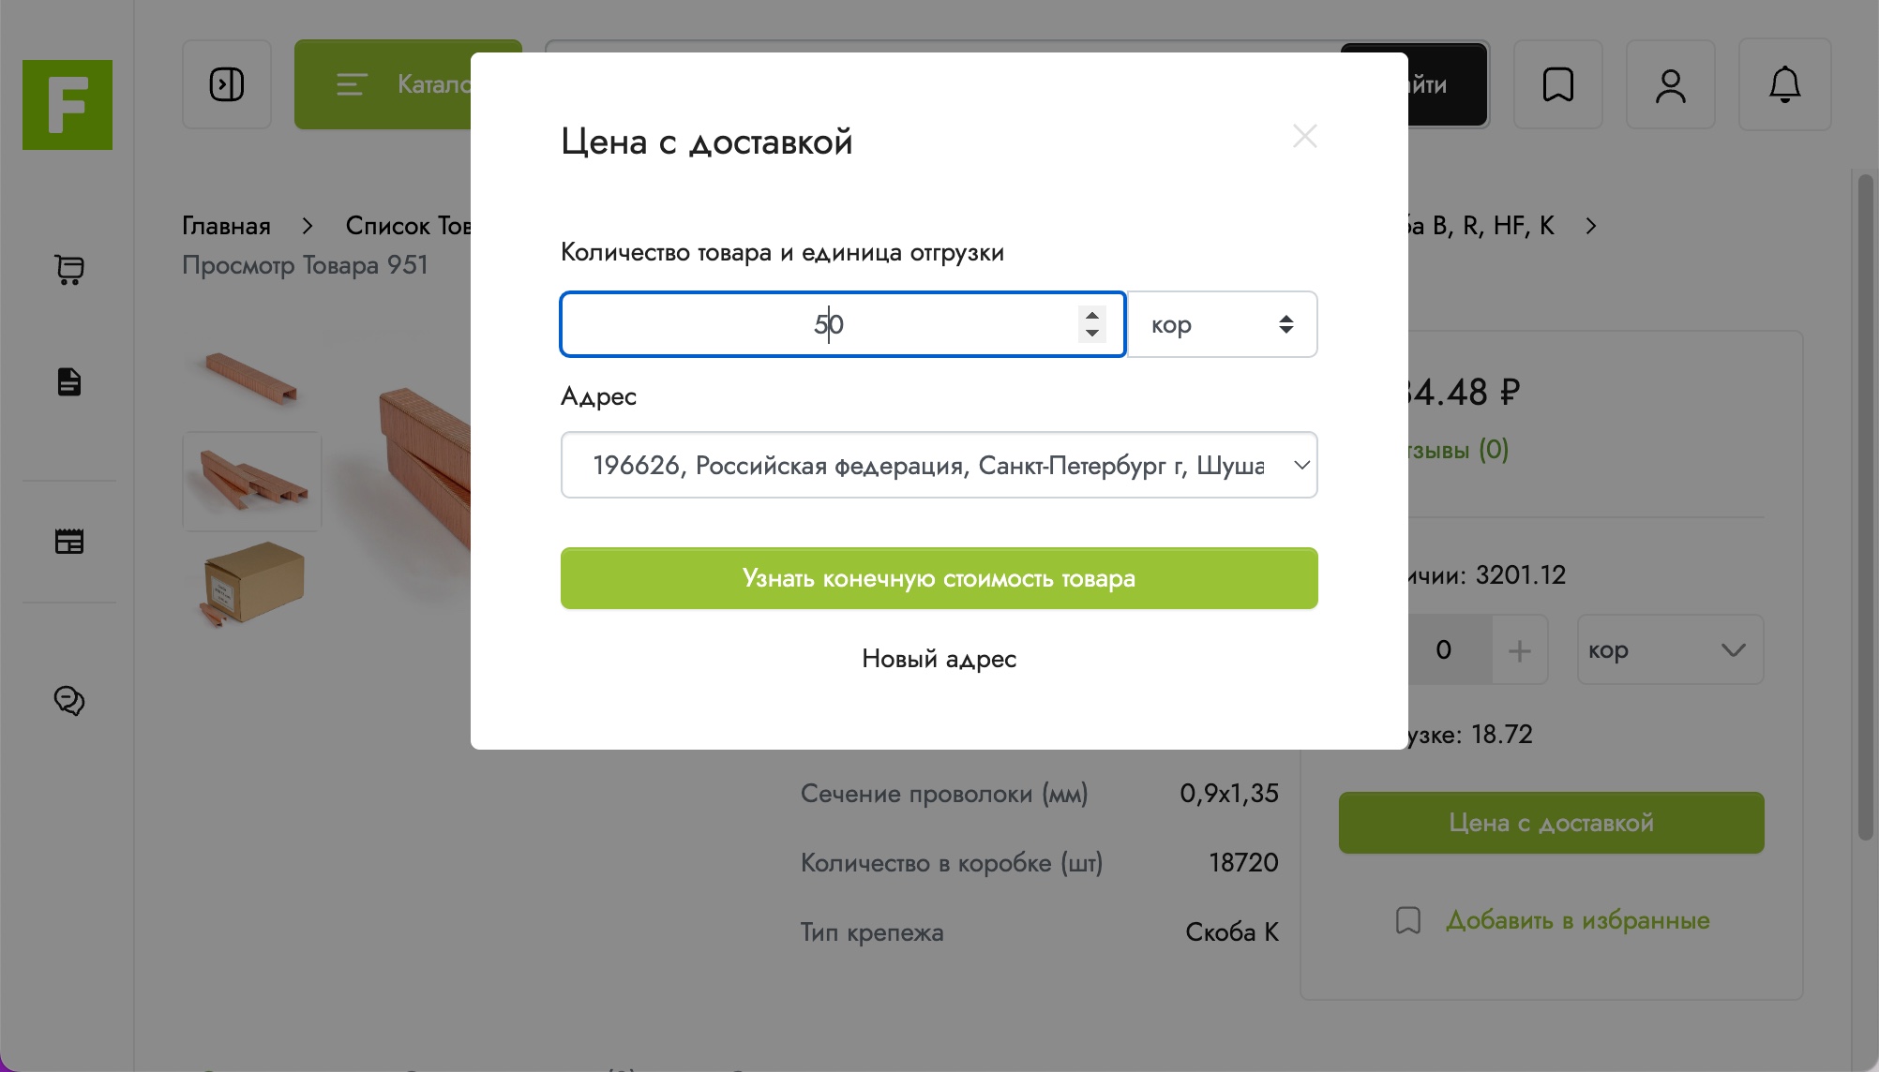Viewport: 1879px width, 1072px height.
Task: Click Сечение проволоки (мм) label
Action: 944,794
